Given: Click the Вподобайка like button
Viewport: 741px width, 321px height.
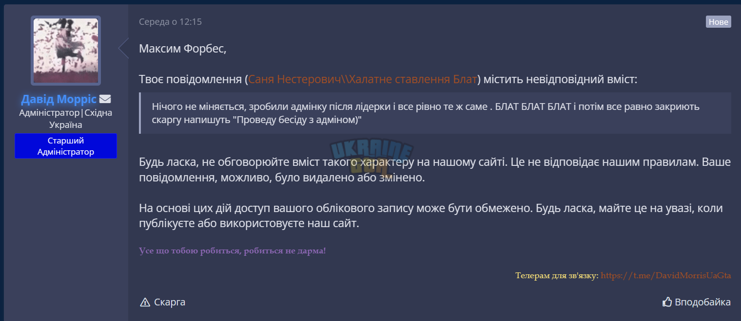Looking at the screenshot, I should [696, 302].
